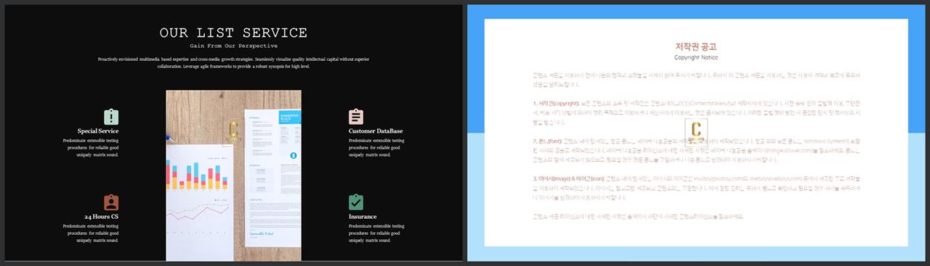Image resolution: width=930 pixels, height=266 pixels.
Task: Click the 'Insurance' heading
Action: click(363, 217)
